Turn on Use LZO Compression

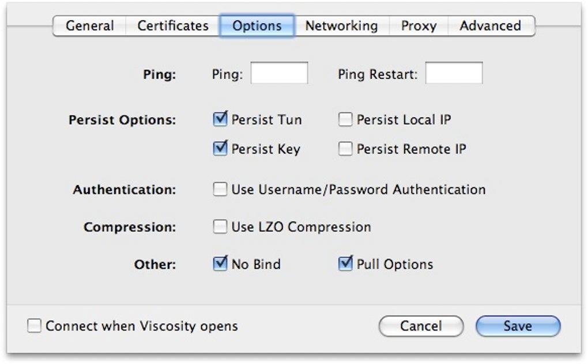click(x=220, y=227)
